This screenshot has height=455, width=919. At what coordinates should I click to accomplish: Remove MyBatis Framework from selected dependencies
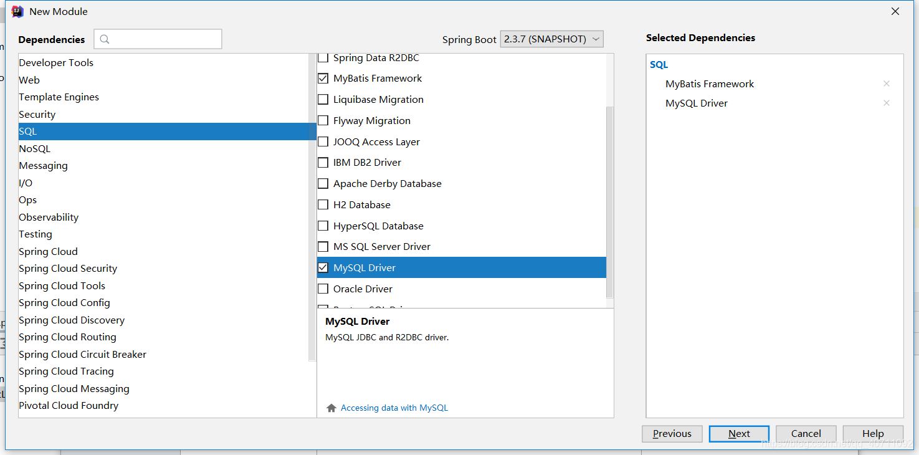pos(887,84)
